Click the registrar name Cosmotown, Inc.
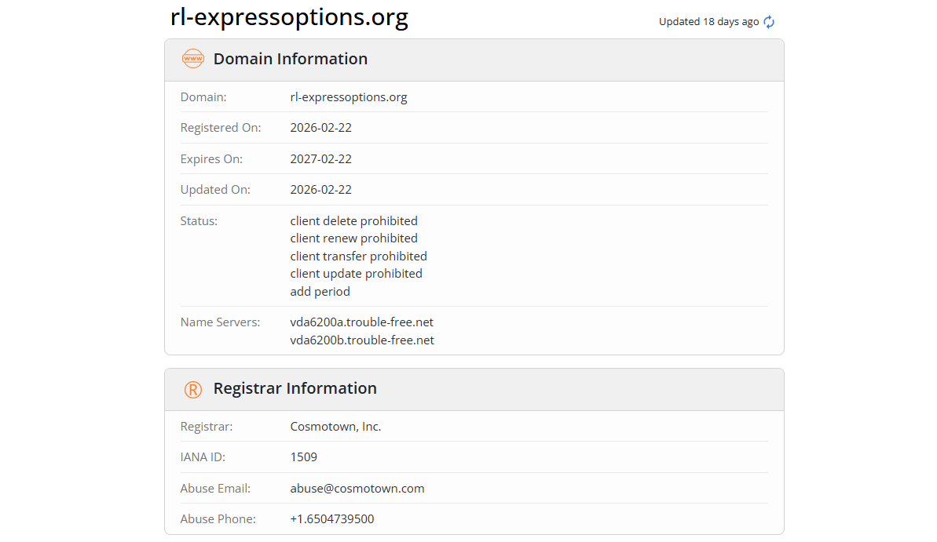This screenshot has width=937, height=542. (335, 427)
